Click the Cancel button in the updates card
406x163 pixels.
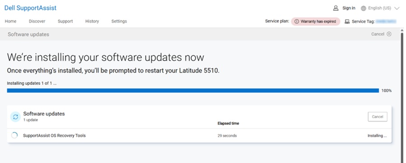click(x=378, y=117)
